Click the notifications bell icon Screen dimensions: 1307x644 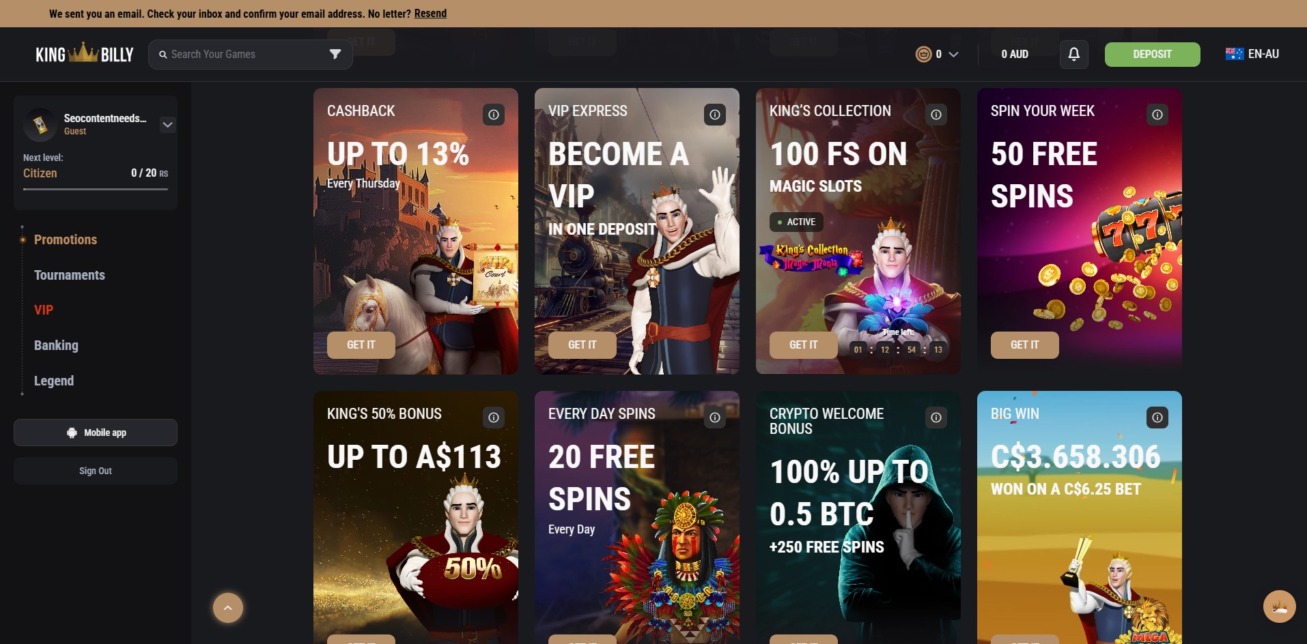click(x=1074, y=55)
